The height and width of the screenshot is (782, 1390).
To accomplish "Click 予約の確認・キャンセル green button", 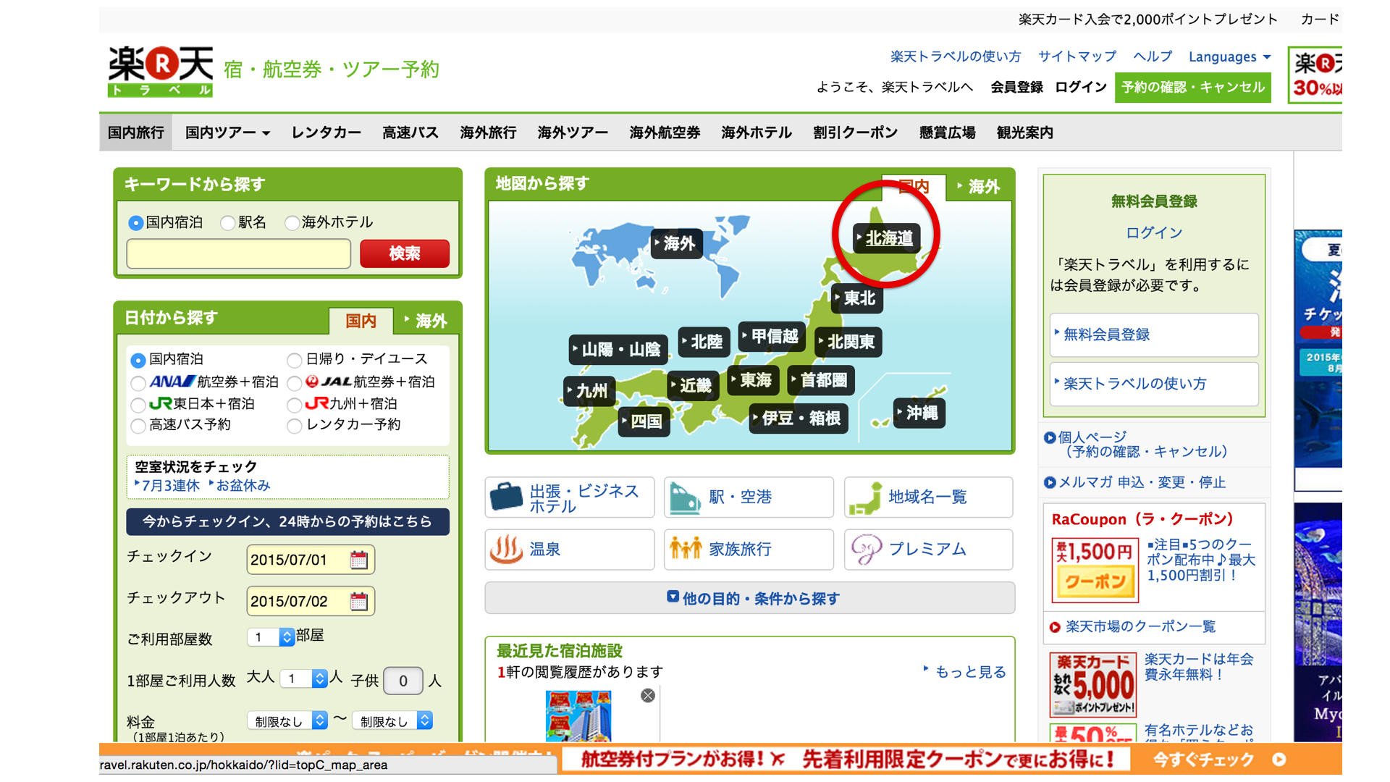I will [1192, 88].
